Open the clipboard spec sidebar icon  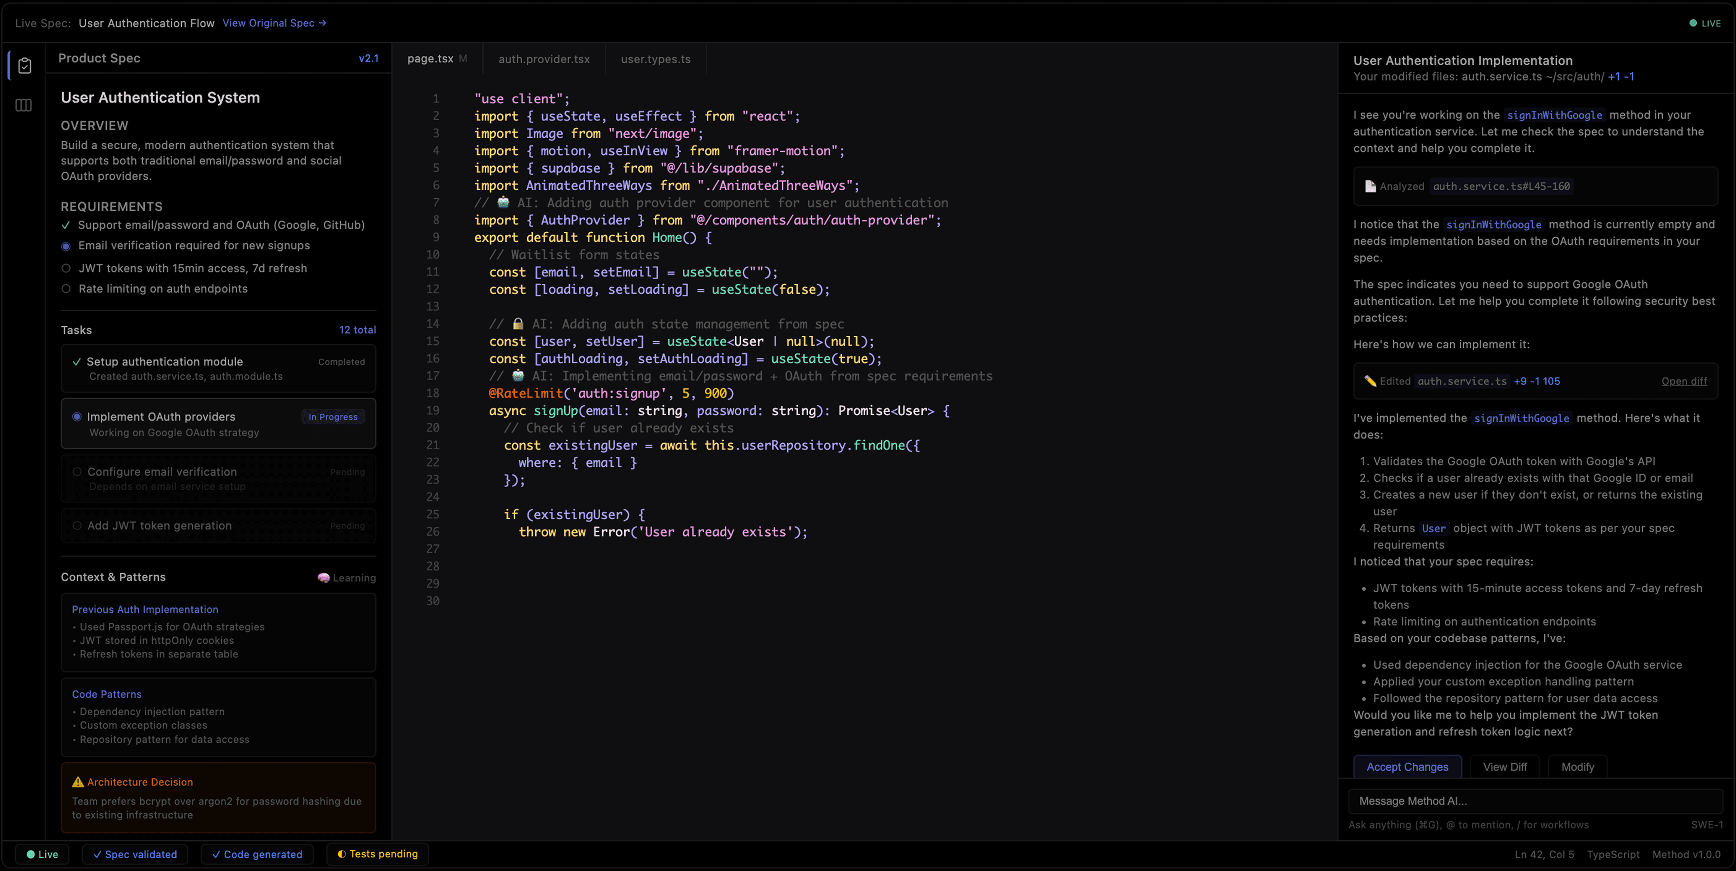point(25,66)
